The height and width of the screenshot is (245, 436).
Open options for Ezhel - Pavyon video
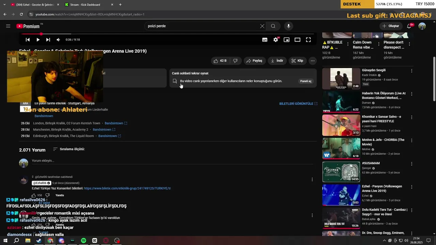tap(411, 187)
